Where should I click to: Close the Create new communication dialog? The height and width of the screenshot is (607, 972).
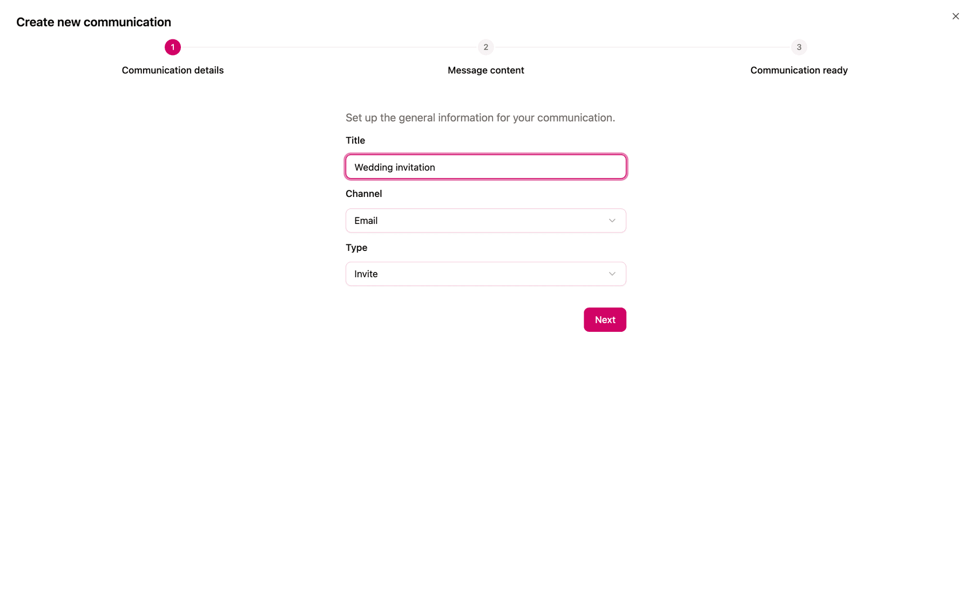pyautogui.click(x=955, y=16)
